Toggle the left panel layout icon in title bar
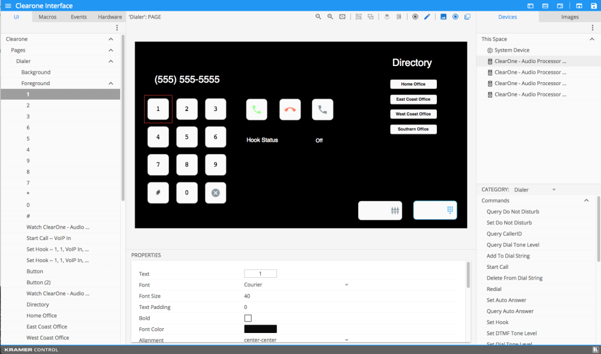 coord(531,6)
